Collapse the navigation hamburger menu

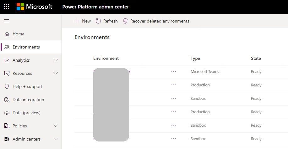(x=7, y=21)
